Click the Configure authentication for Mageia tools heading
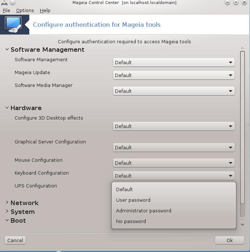Image resolution: width=250 pixels, height=252 pixels. point(97,25)
